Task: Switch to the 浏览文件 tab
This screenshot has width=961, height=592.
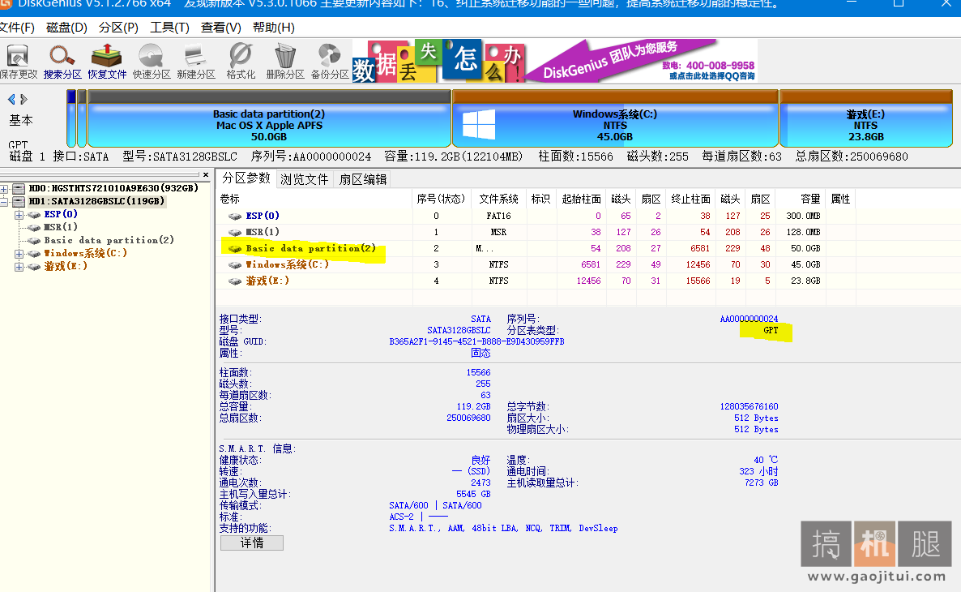Action: [x=305, y=179]
